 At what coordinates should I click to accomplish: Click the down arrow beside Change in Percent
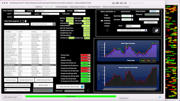click(89, 61)
